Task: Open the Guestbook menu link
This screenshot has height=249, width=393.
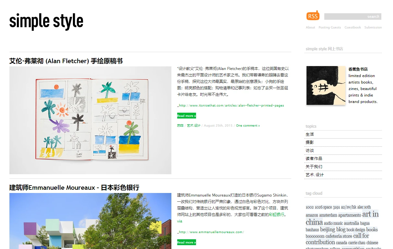Action: coord(353,28)
